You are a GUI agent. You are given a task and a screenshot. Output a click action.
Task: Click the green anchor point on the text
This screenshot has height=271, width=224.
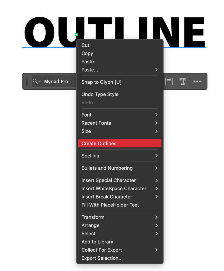[x=76, y=35]
